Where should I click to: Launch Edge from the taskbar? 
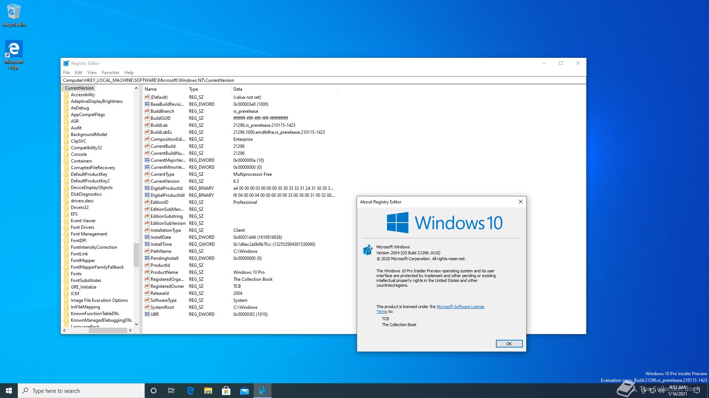(190, 391)
